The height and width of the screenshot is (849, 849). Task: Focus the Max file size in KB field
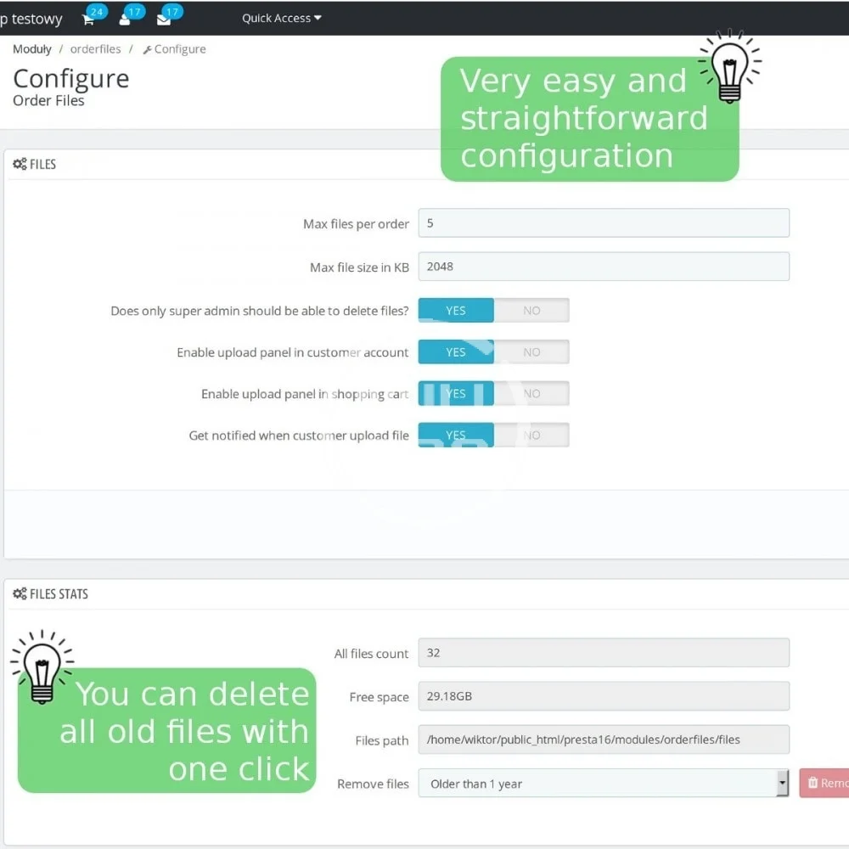pos(603,267)
